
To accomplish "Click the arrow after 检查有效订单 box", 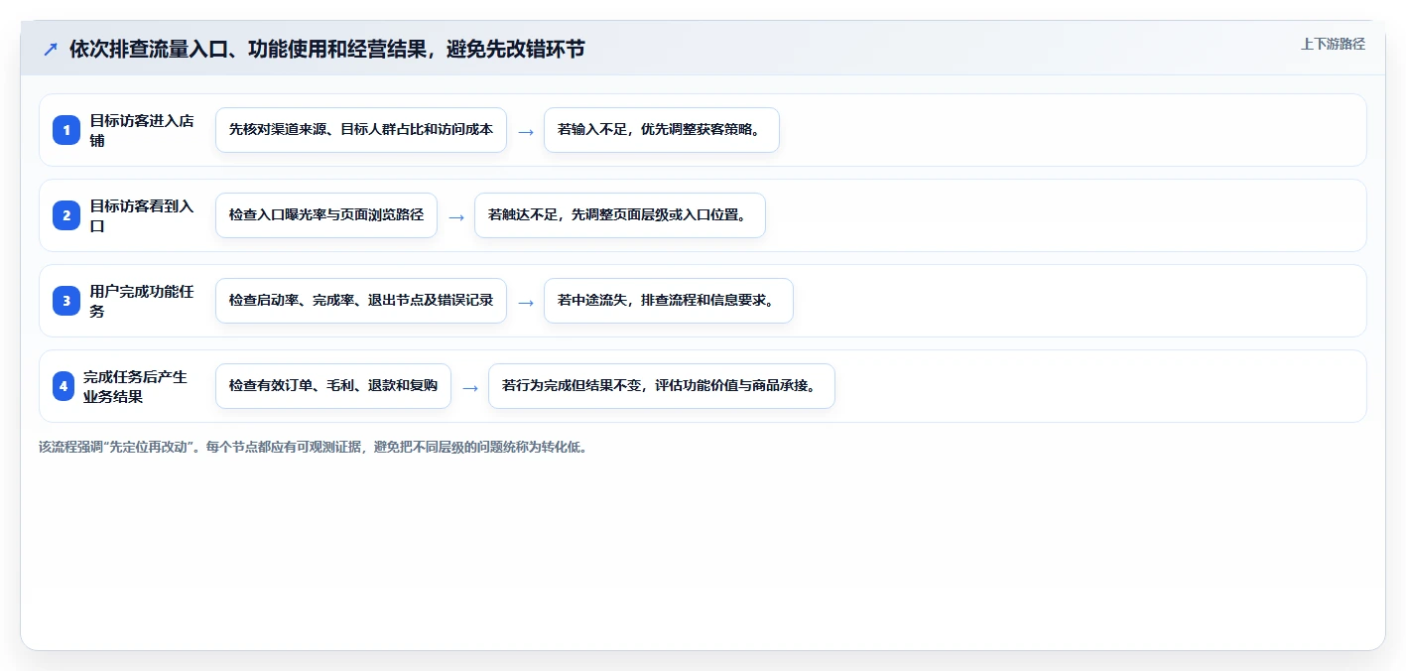I will [x=470, y=387].
